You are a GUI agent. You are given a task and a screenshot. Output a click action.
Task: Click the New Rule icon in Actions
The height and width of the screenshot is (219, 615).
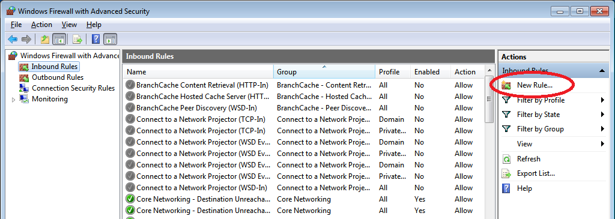point(507,85)
